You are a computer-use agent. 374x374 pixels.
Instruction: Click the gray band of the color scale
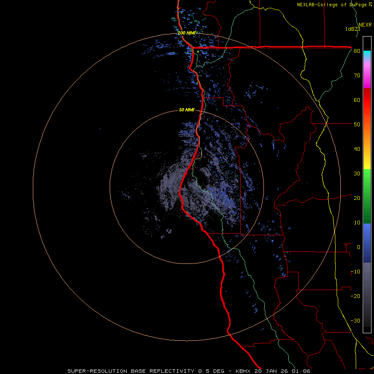(x=367, y=286)
